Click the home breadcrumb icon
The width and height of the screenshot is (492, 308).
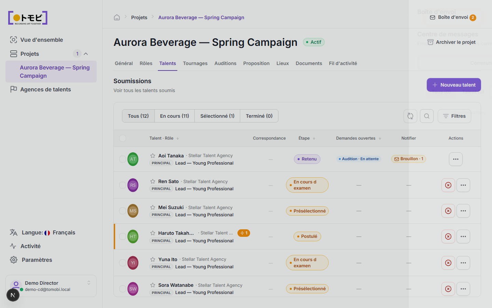(117, 17)
